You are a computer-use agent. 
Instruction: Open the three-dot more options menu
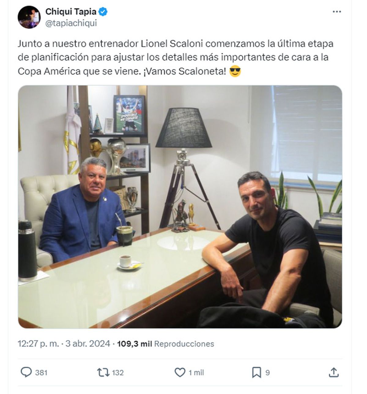pos(337,12)
